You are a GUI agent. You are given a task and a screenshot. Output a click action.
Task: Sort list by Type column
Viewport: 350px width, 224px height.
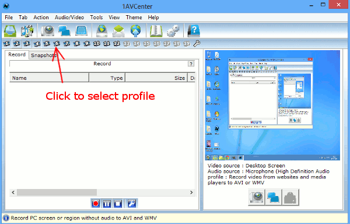pos(107,78)
